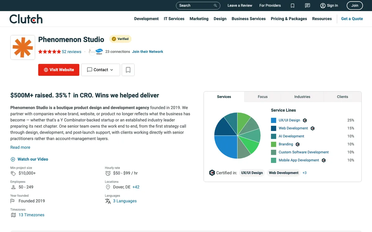This screenshot has width=372, height=232.
Task: Open the 52 reviews link
Action: (72, 52)
